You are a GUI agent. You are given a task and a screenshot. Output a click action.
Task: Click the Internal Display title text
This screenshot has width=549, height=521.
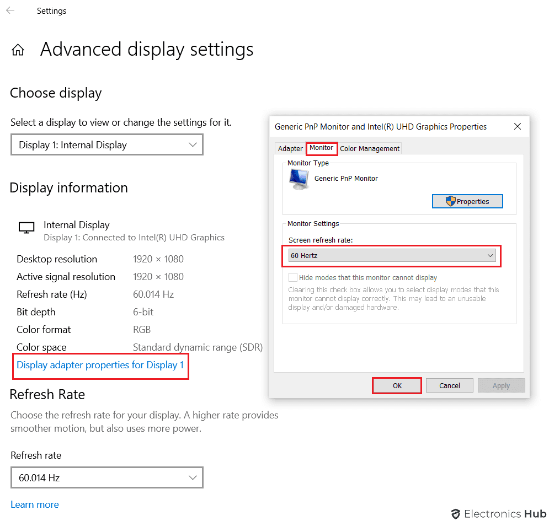pyautogui.click(x=77, y=224)
